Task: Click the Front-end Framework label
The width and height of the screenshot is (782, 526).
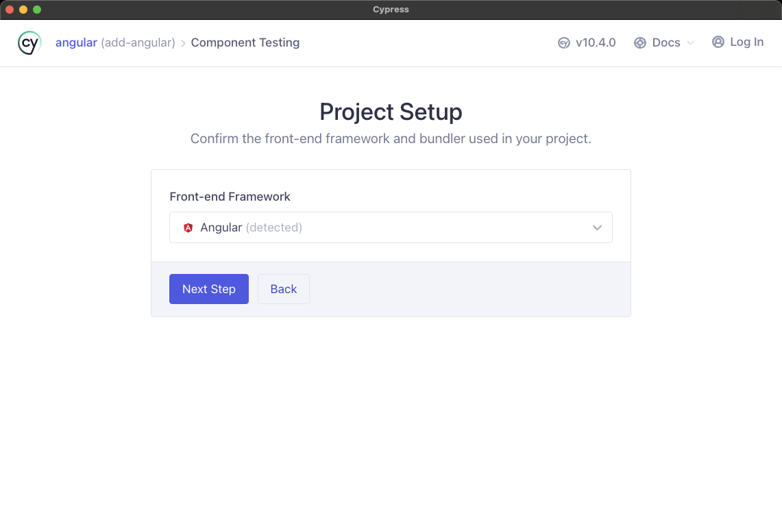Action: [230, 197]
